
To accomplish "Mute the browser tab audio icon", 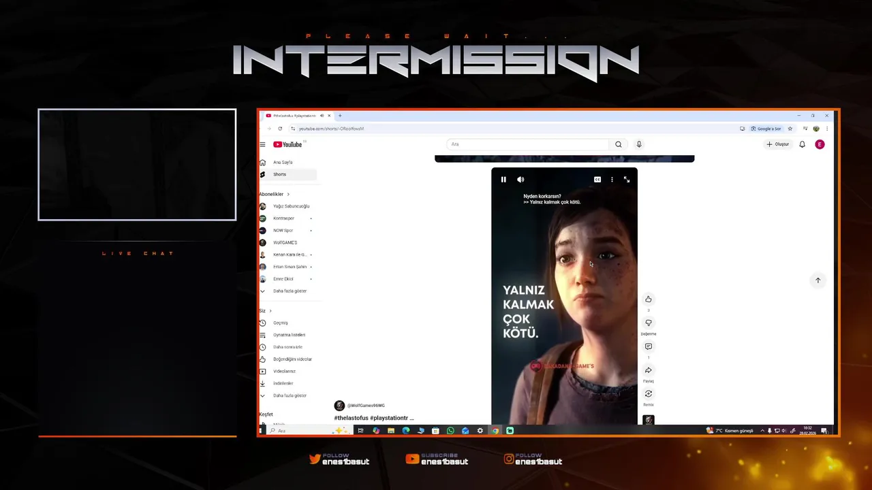I will (x=322, y=116).
